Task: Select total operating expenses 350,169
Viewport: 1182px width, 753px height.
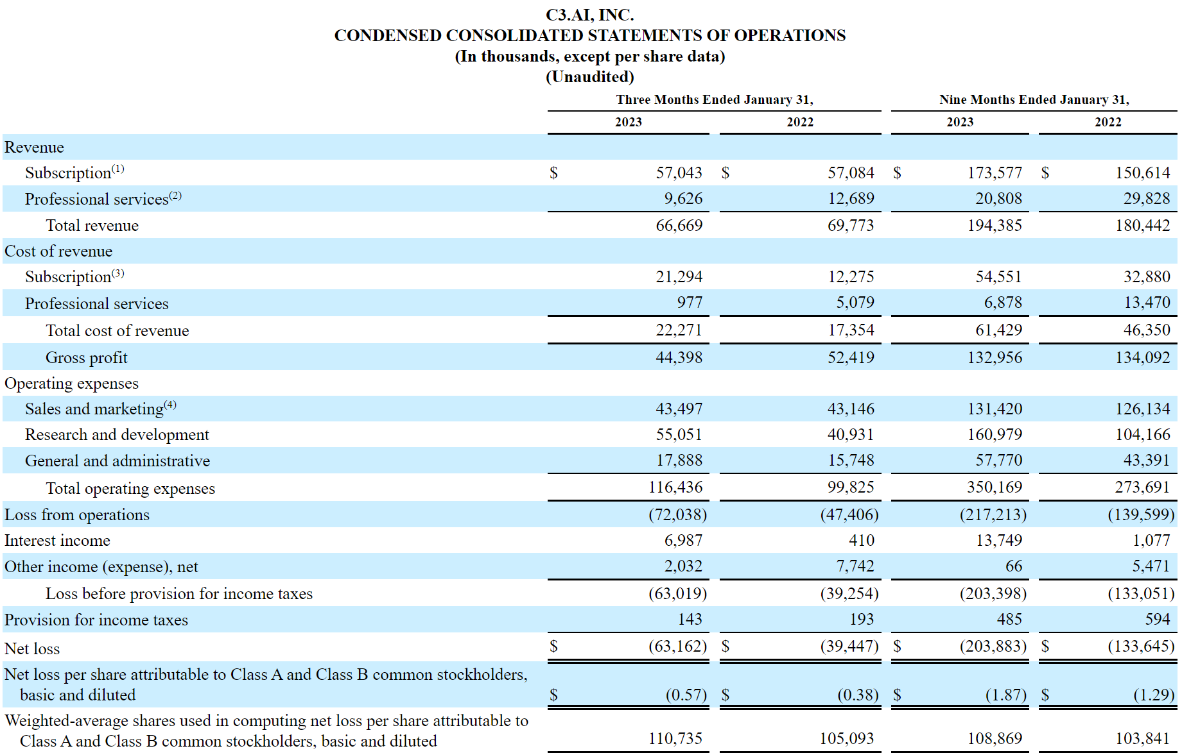Action: click(995, 487)
